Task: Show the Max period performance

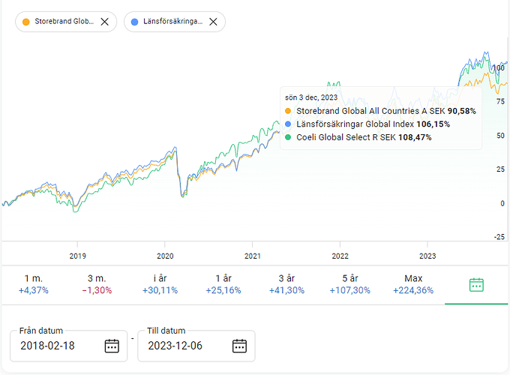Action: tap(412, 283)
